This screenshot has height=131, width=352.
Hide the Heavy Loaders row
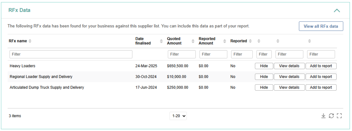tap(264, 66)
